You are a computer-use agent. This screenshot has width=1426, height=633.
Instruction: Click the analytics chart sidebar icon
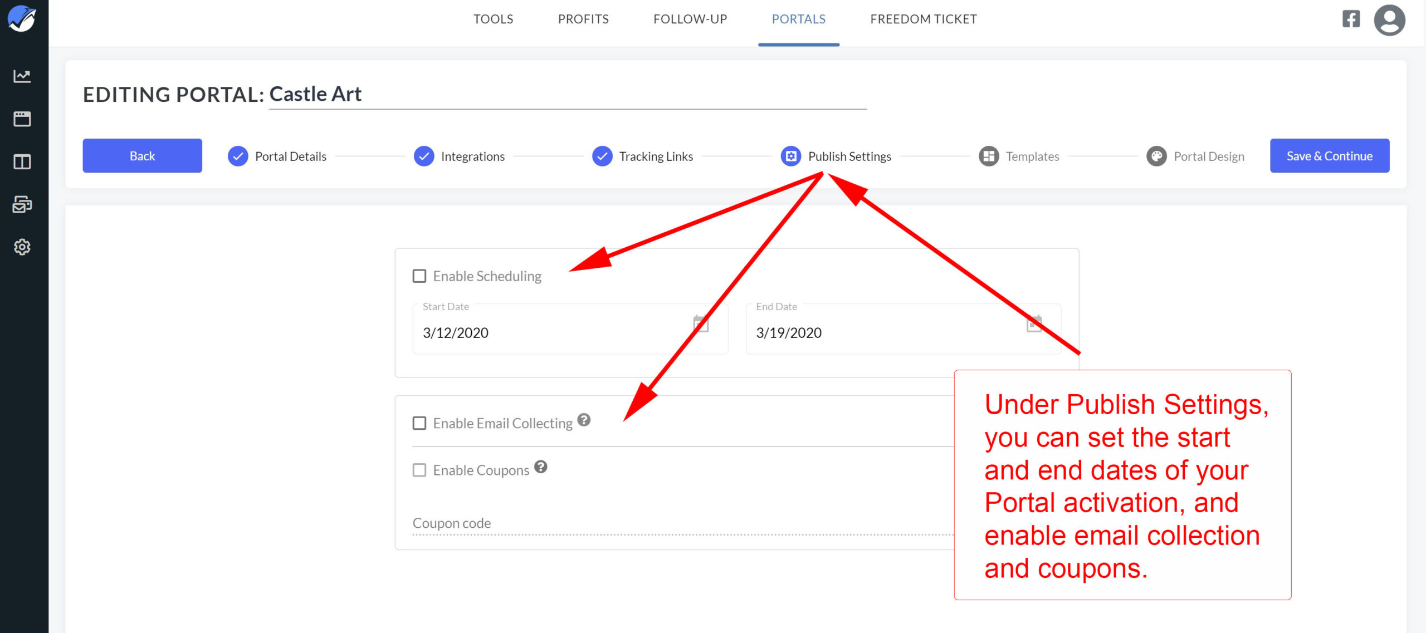click(22, 76)
